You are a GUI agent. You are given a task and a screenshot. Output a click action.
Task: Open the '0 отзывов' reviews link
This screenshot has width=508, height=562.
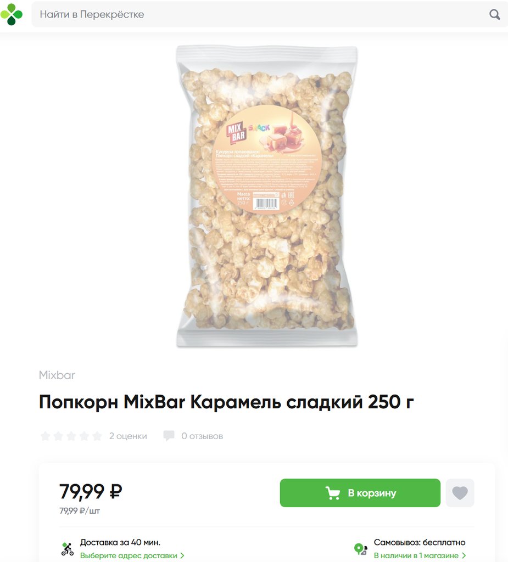[x=202, y=436]
